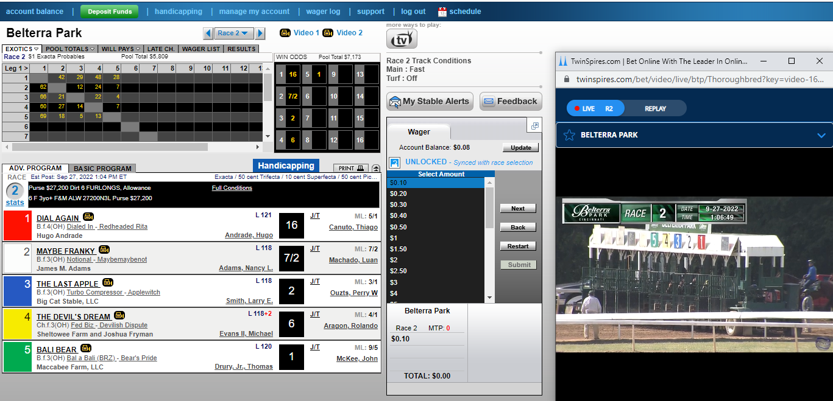The image size is (833, 401).
Task: Go to the previous race with the left arrow
Action: (x=208, y=33)
